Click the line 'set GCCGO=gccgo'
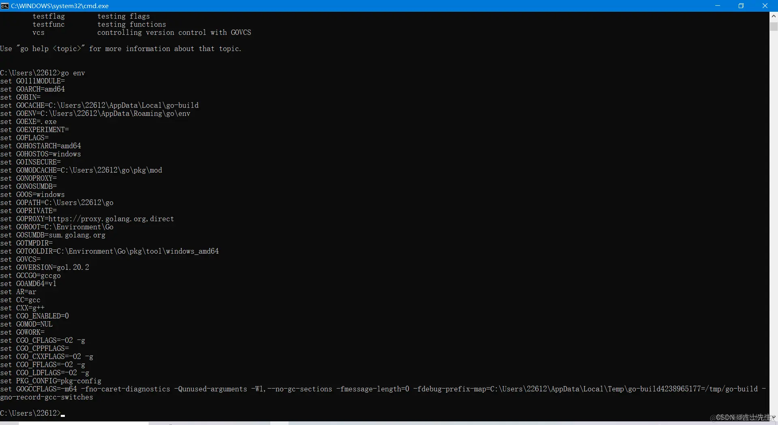Image resolution: width=778 pixels, height=425 pixels. (30, 276)
